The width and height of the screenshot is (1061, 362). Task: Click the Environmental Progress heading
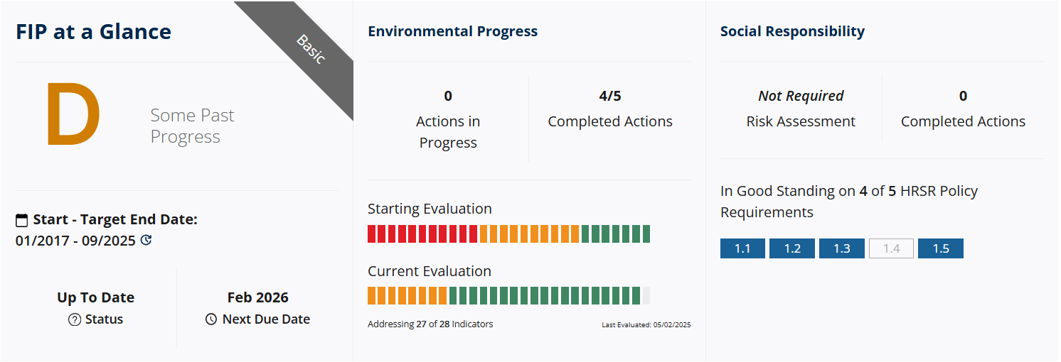[452, 31]
